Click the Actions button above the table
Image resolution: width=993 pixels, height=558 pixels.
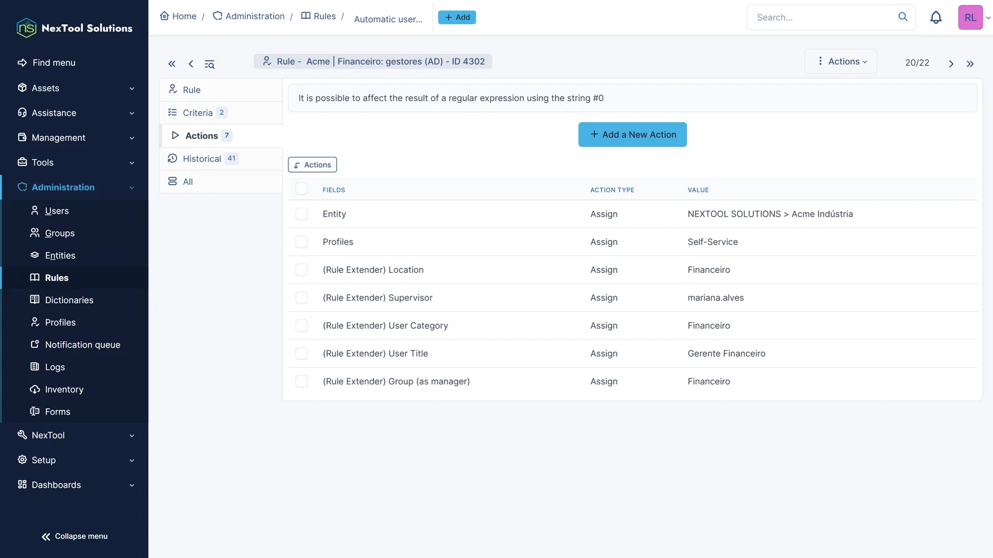312,165
